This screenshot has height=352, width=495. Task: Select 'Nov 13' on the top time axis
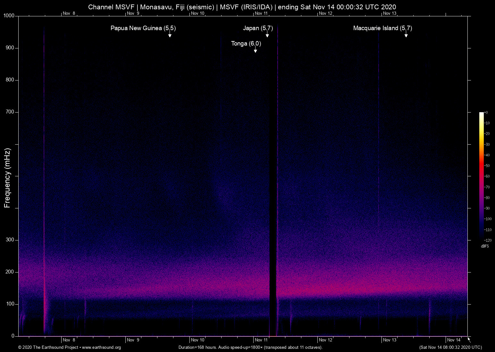[x=390, y=13]
